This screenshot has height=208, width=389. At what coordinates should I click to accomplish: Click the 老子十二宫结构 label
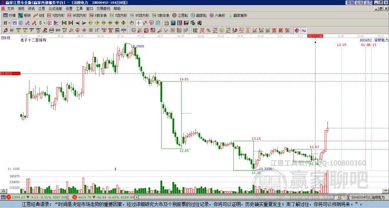pyautogui.click(x=33, y=40)
